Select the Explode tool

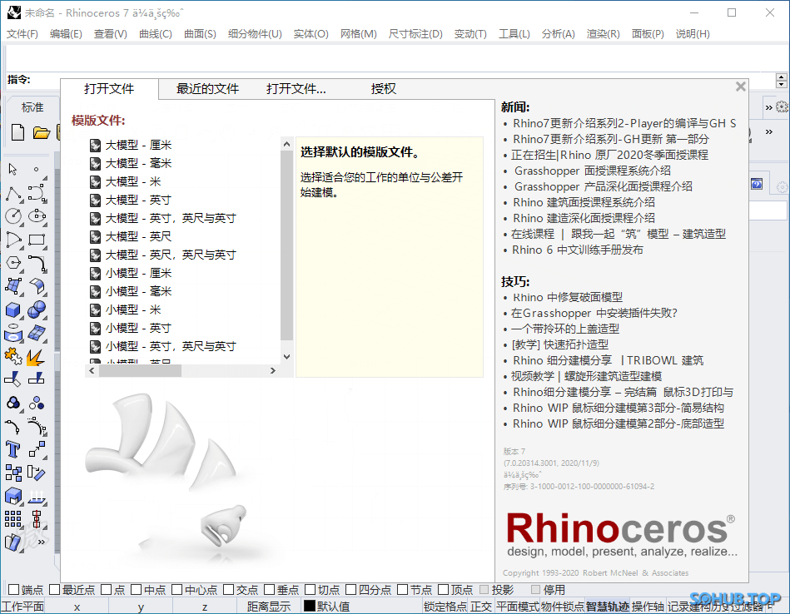(x=36, y=357)
